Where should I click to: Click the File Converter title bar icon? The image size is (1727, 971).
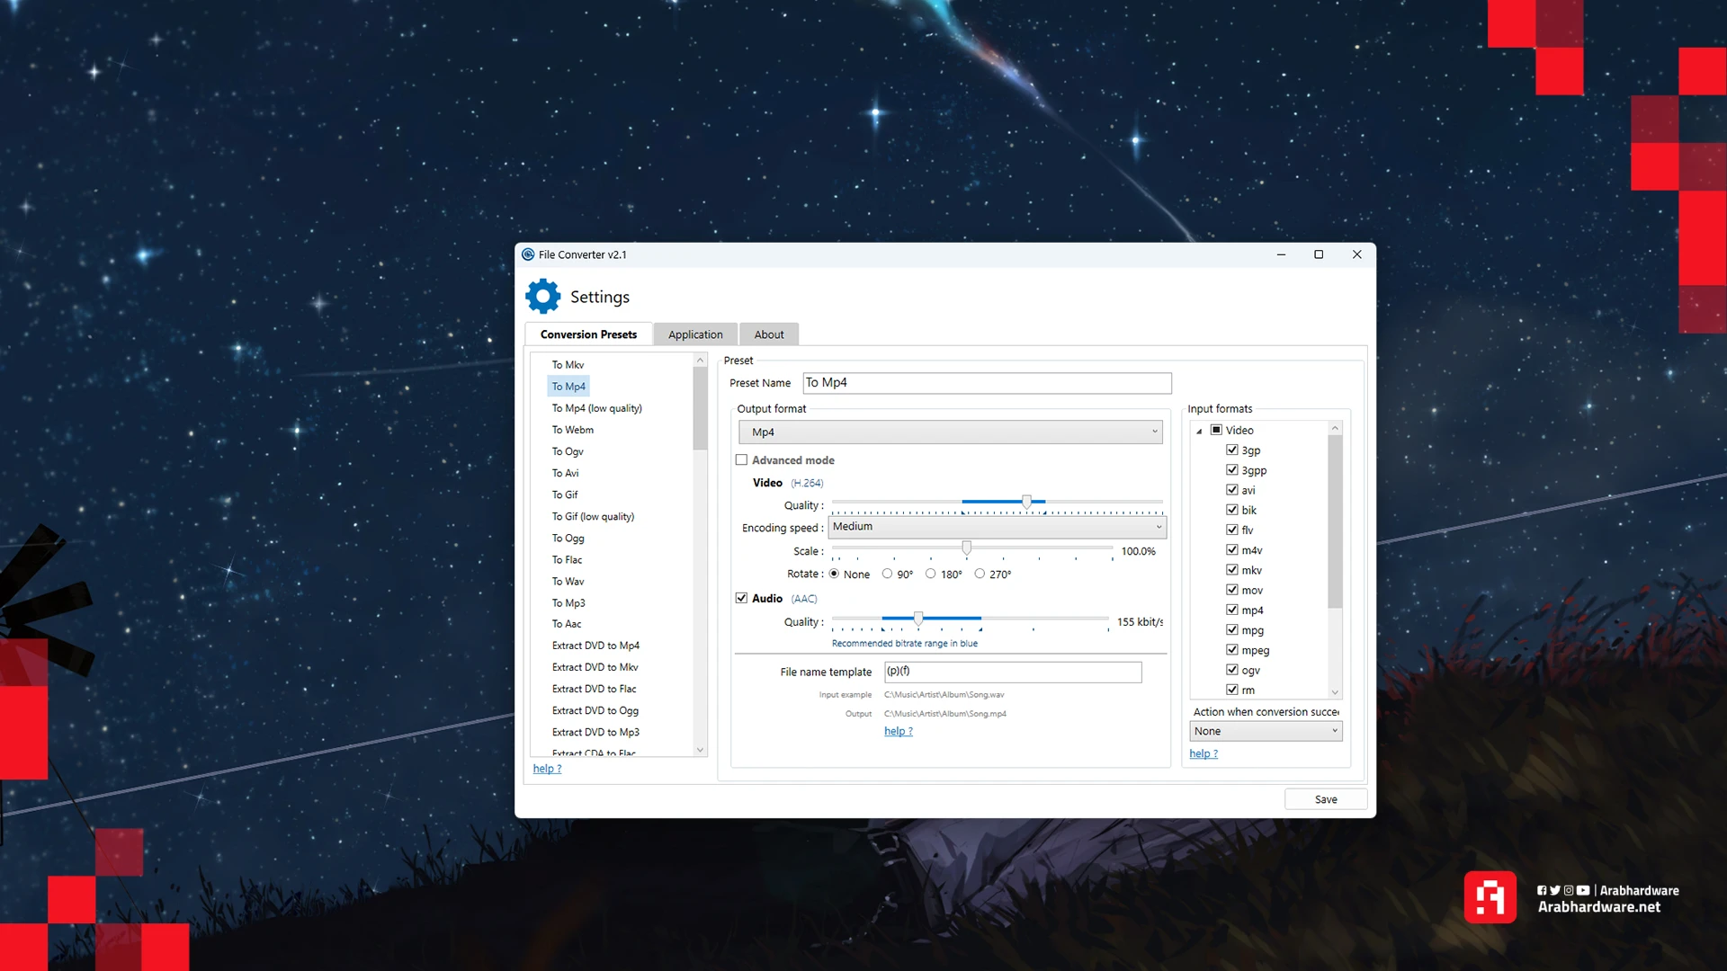pyautogui.click(x=528, y=254)
